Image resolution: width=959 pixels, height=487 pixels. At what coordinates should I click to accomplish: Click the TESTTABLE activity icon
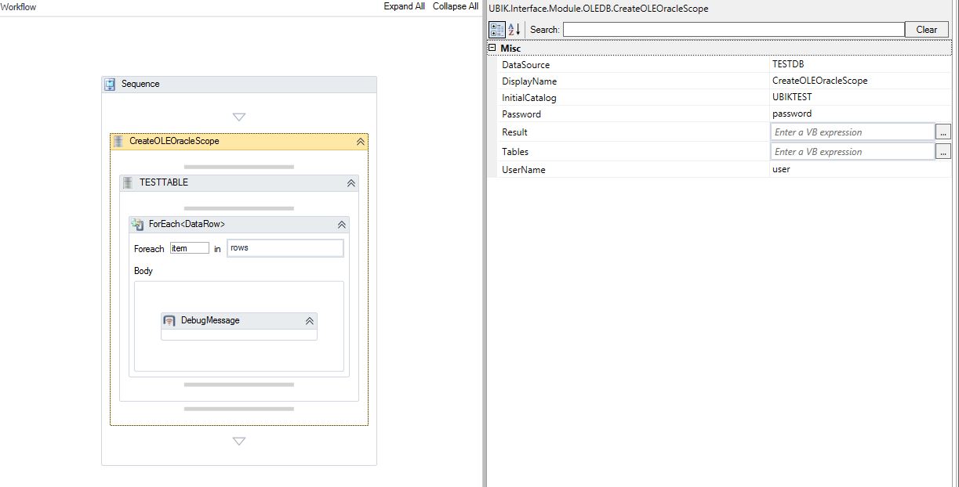click(129, 183)
